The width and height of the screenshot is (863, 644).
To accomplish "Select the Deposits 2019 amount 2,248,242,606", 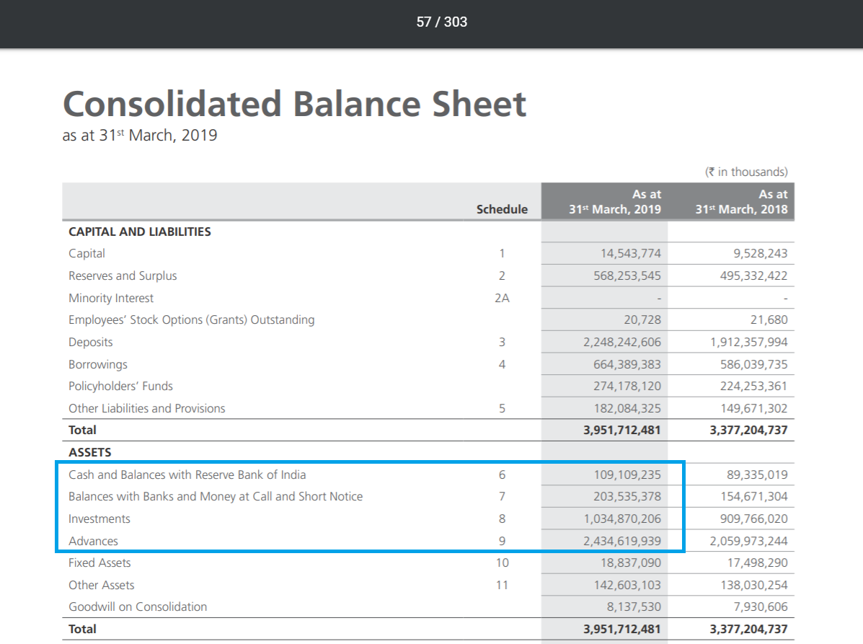I will pyautogui.click(x=621, y=342).
